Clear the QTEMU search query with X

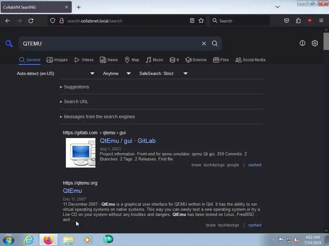pyautogui.click(x=204, y=44)
